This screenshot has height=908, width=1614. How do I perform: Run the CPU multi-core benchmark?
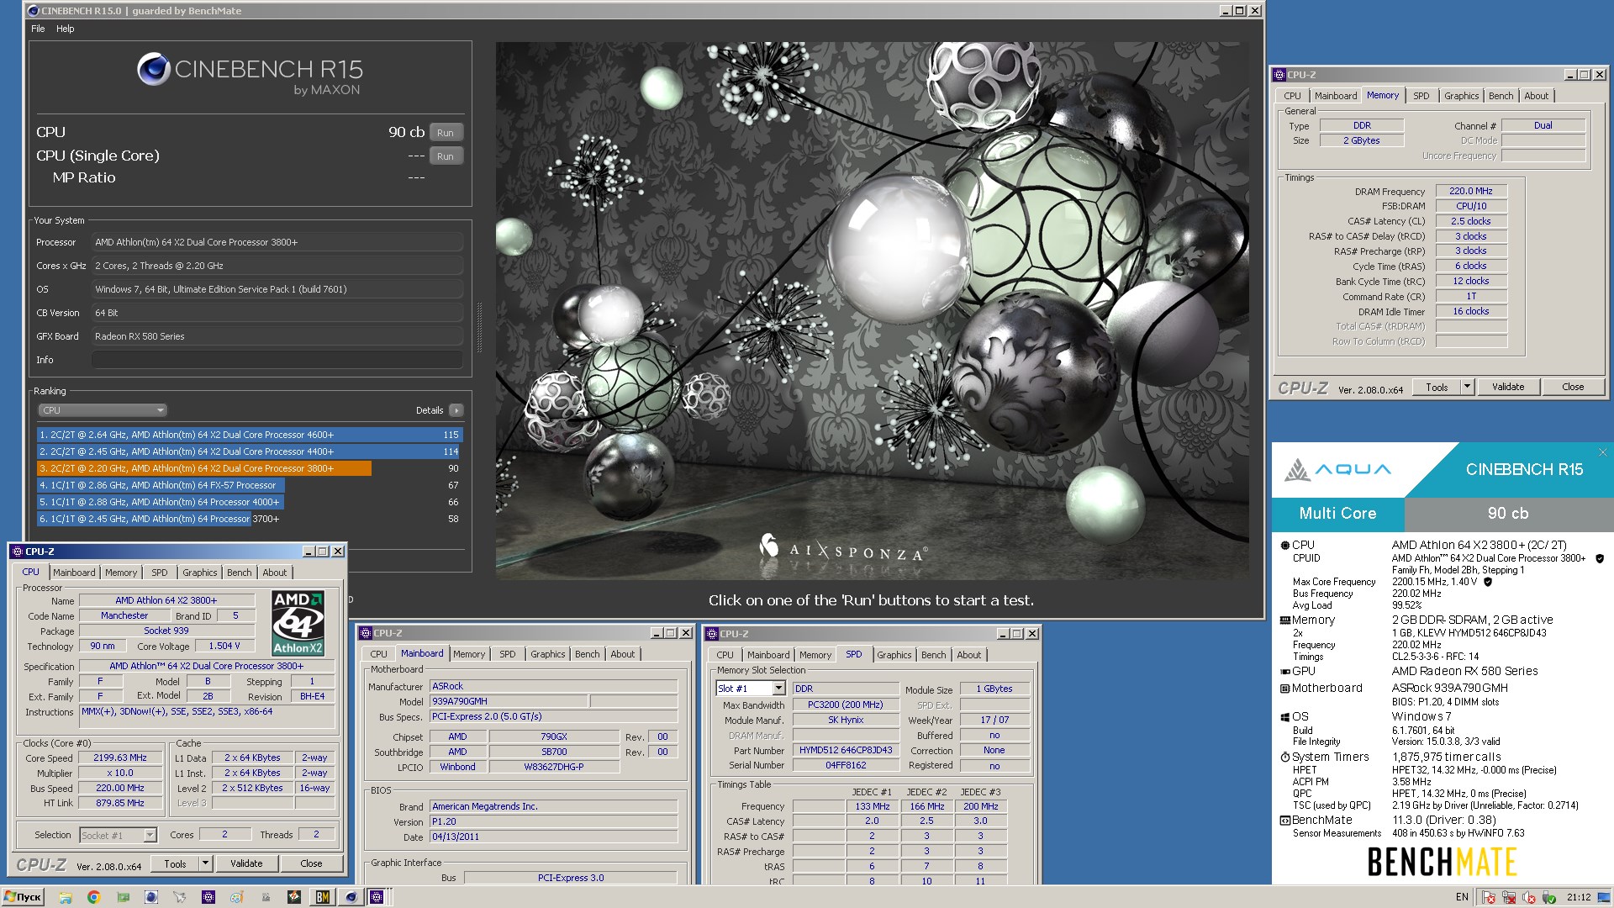(446, 133)
